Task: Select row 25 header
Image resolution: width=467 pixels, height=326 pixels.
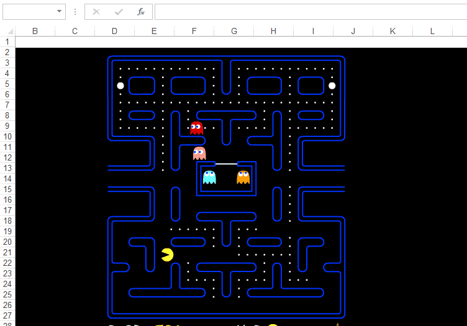Action: click(x=7, y=294)
